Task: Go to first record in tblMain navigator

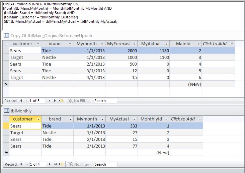Action: coord(21,101)
